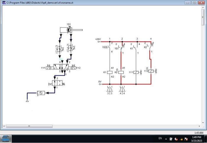Click the vertical scrollbar up arrow
Viewport: 207px width, 143px height.
point(203,7)
